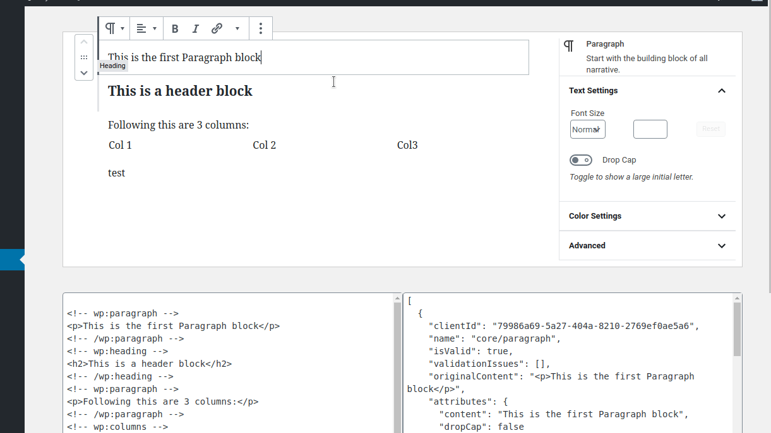Click the custom font size input field
This screenshot has width=771, height=433.
tap(650, 129)
